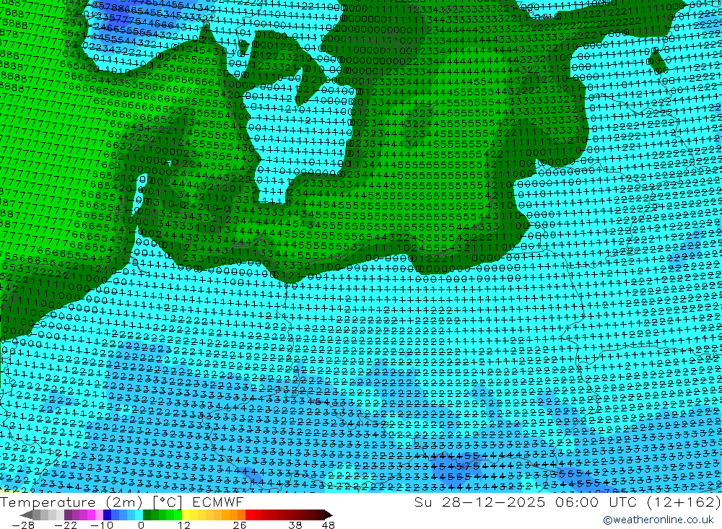This screenshot has height=529, width=722.
Task: Pick the bright red legend swatch above 26
Action: point(249,515)
